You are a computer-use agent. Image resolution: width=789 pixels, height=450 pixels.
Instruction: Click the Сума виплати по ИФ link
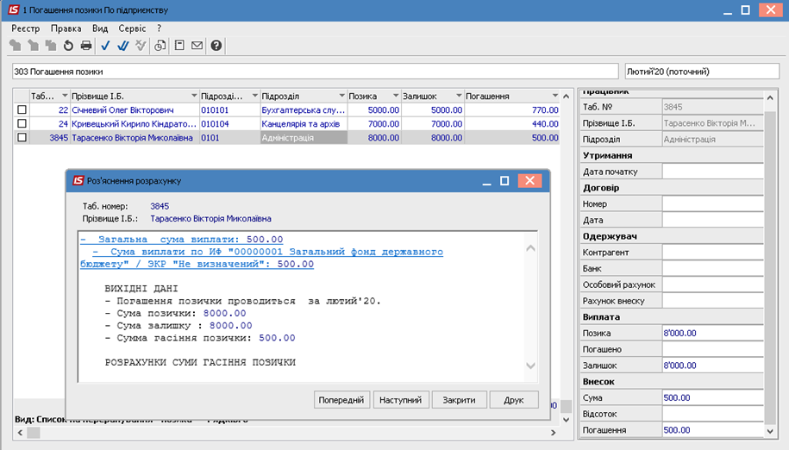coord(261,258)
